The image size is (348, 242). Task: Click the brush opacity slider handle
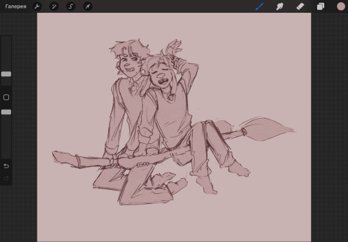click(x=6, y=112)
